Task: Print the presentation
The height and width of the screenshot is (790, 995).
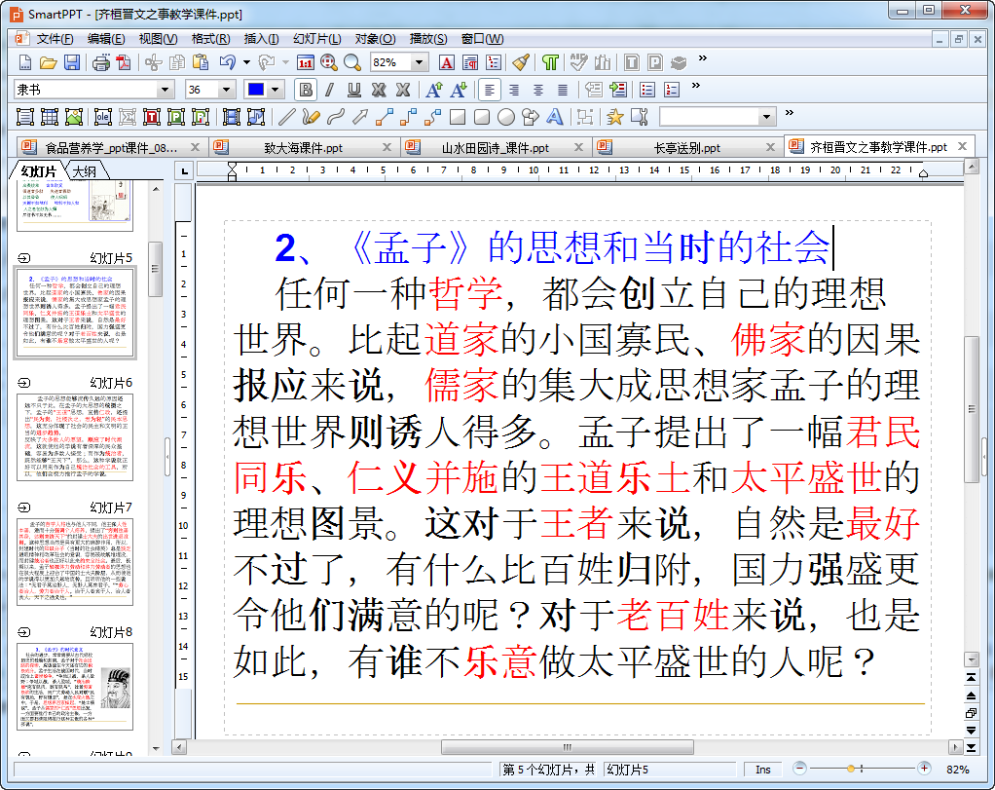Action: [x=101, y=62]
